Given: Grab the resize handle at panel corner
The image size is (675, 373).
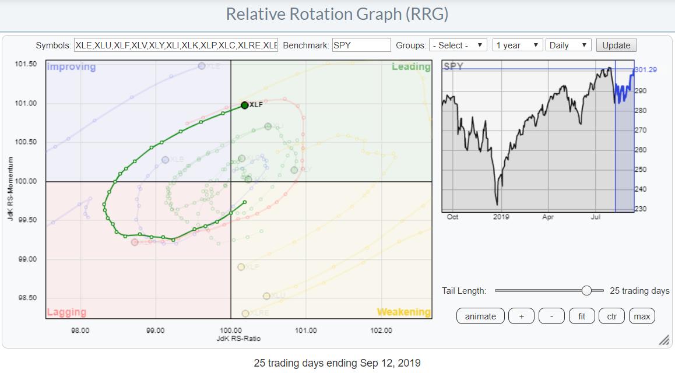Looking at the screenshot, I should tap(663, 340).
